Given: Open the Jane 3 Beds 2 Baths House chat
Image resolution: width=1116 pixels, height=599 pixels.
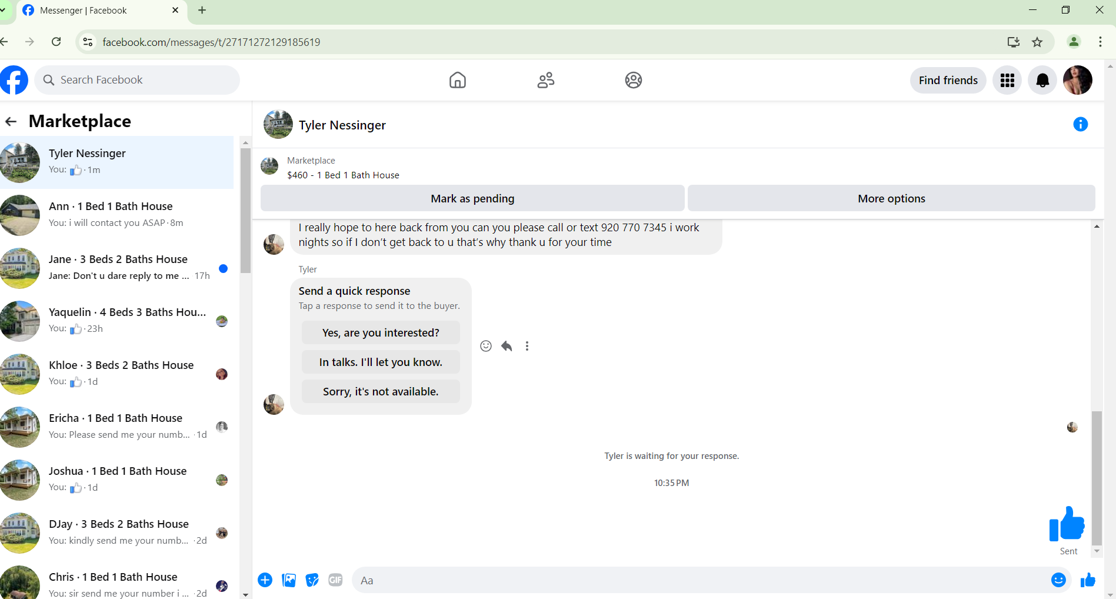Looking at the screenshot, I should click(x=116, y=268).
